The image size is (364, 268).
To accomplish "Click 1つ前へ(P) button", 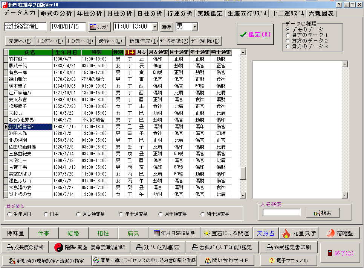I will (x=50, y=41).
